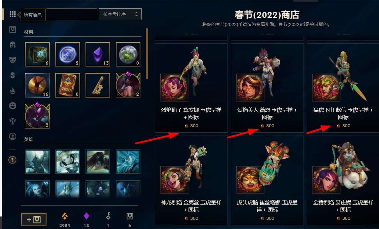Viewport: 379px width, 229px height.
Task: Open the 烈焰仙子 黛安娜 skin offer
Action: [191, 88]
